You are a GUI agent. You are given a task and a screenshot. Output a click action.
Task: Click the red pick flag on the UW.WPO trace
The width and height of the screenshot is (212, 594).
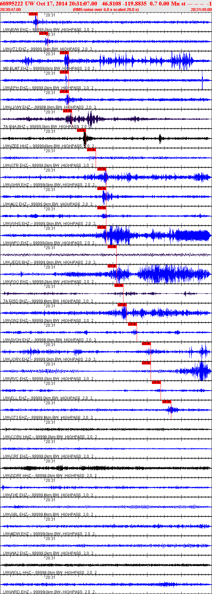point(102,227)
